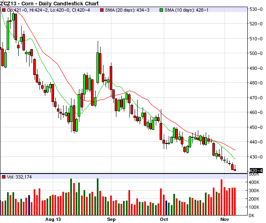The width and height of the screenshot is (266, 223).
Task: Click the Sep date axis label
Action: tap(111, 219)
